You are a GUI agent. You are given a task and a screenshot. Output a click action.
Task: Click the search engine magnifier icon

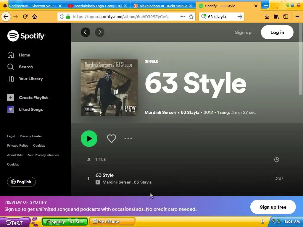point(204,17)
